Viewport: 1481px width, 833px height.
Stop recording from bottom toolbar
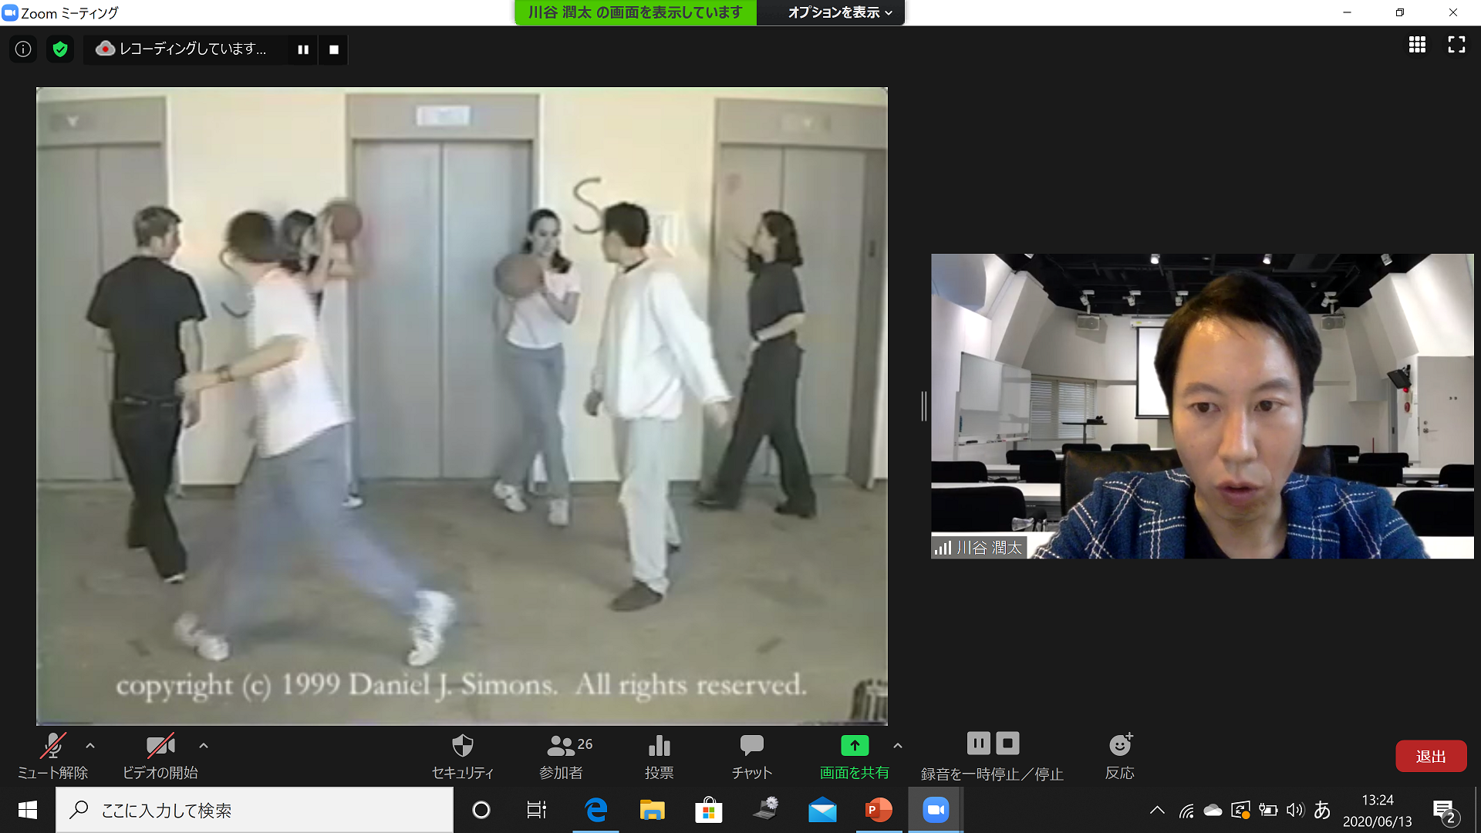point(1007,744)
